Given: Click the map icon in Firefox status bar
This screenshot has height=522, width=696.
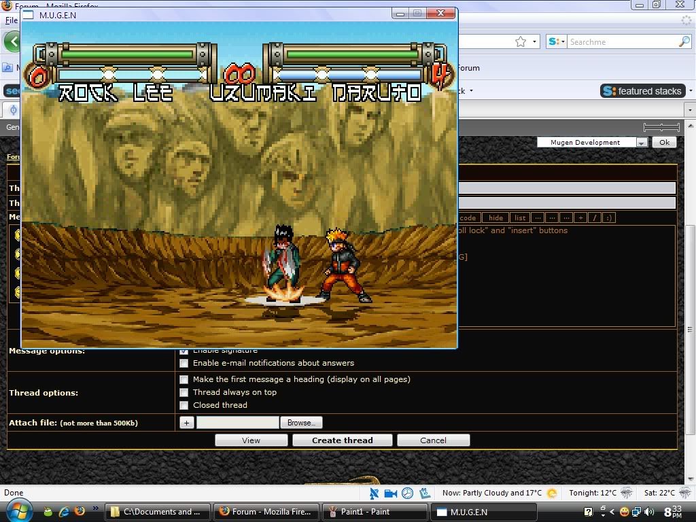Looking at the screenshot, I should coord(425,493).
